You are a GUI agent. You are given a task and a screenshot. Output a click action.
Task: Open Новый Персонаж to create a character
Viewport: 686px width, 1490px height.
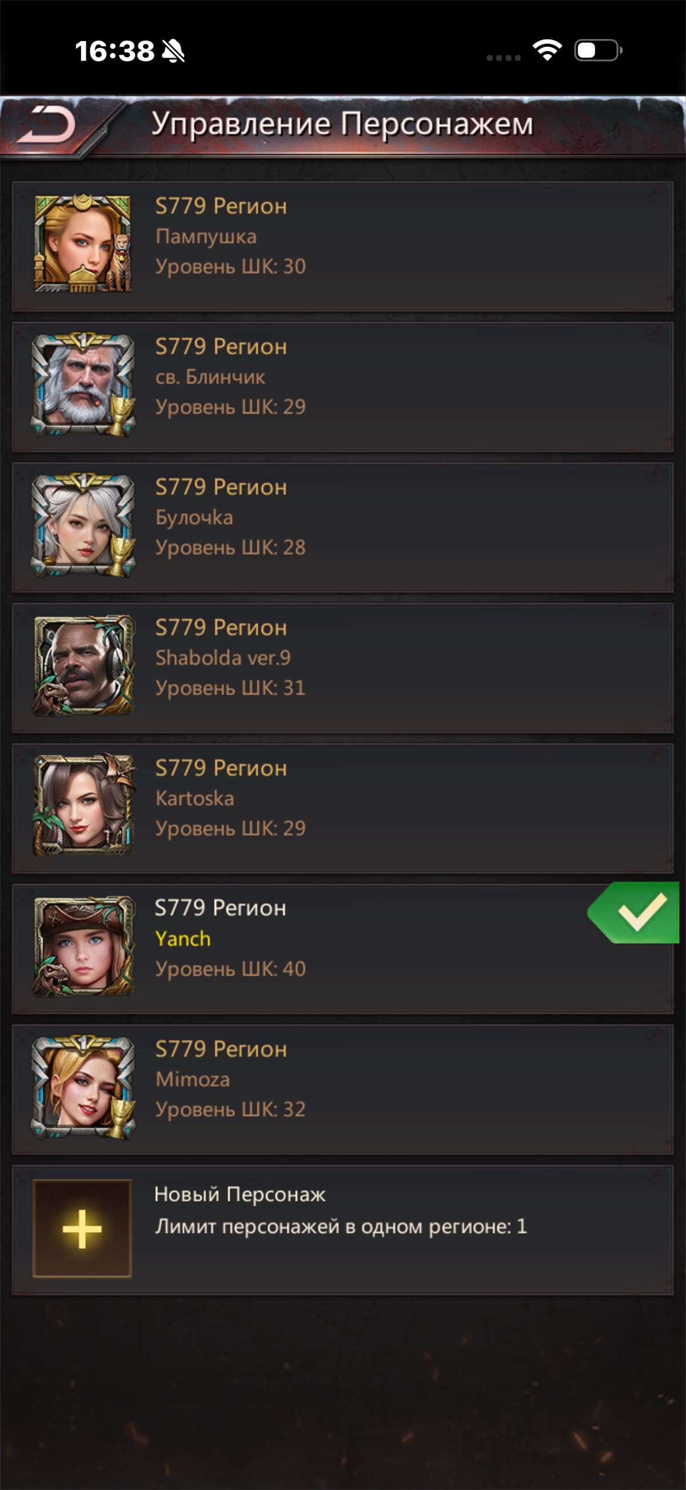point(342,1231)
